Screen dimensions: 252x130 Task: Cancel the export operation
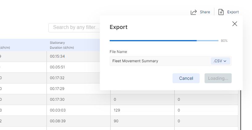click(186, 78)
